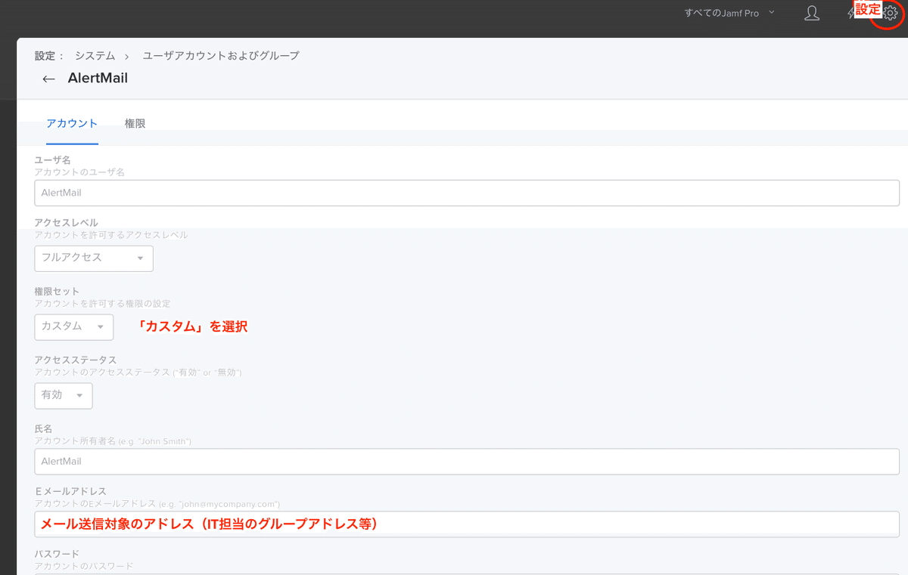
Task: Click the 設定： breadcrumb label
Action: tap(50, 56)
